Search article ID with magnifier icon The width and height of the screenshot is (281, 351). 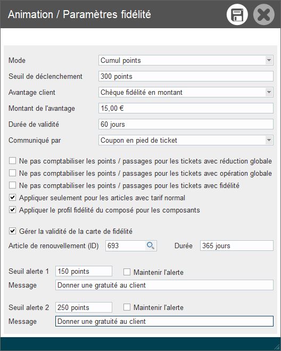150,246
